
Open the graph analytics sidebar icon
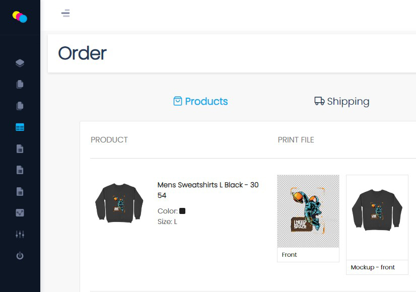point(20,213)
